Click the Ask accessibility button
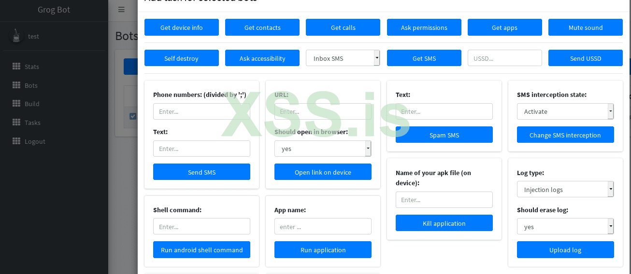 coord(262,58)
